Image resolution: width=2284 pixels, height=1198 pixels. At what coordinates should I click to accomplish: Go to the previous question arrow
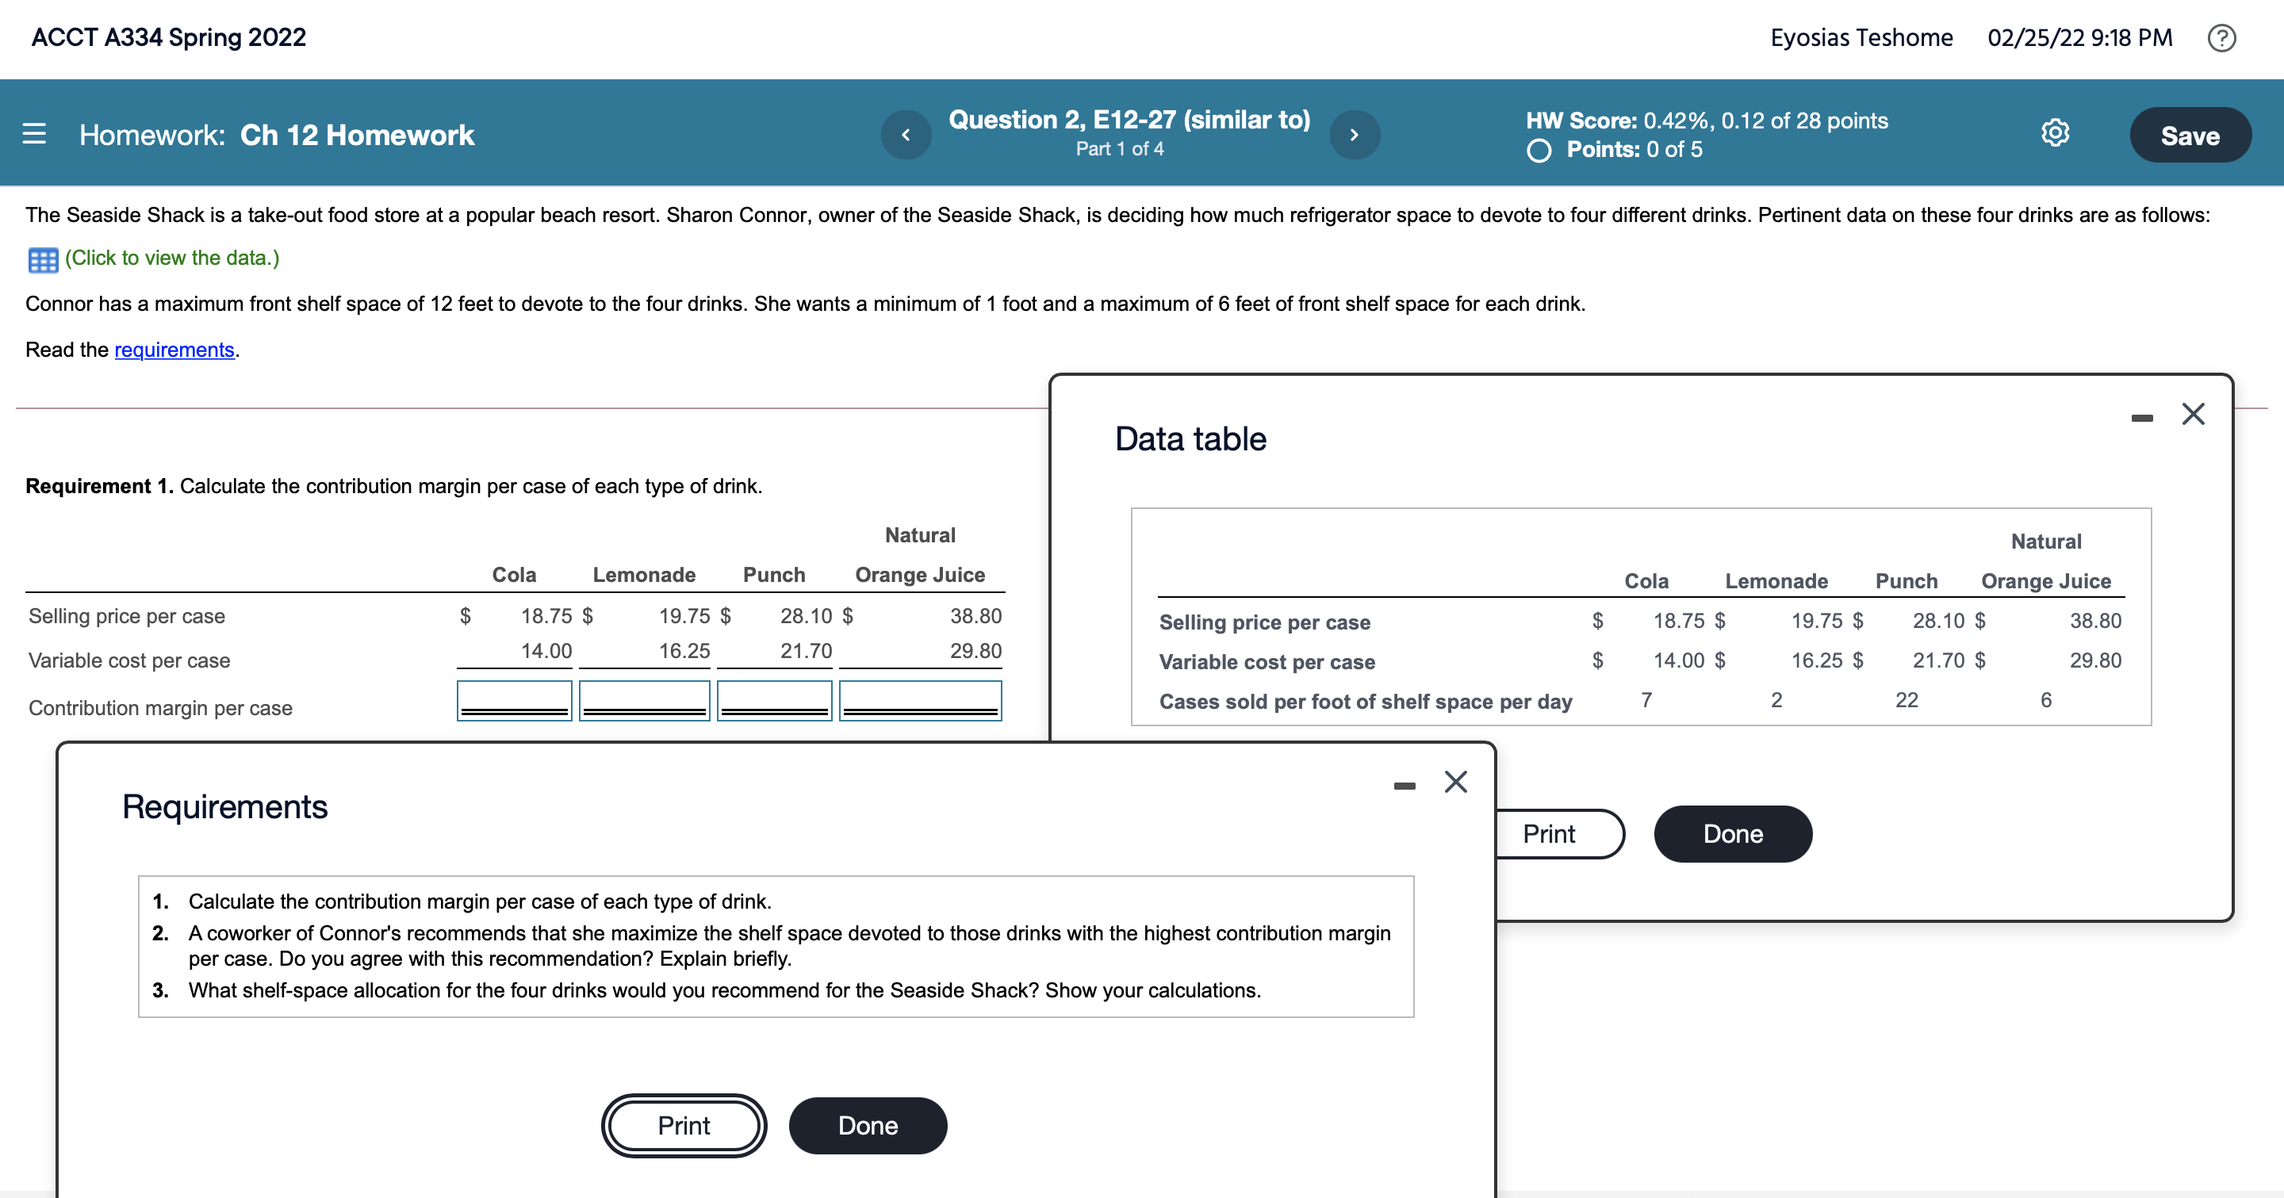(x=905, y=135)
